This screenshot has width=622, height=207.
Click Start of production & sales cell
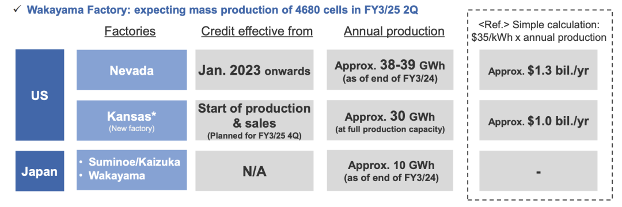click(x=255, y=120)
